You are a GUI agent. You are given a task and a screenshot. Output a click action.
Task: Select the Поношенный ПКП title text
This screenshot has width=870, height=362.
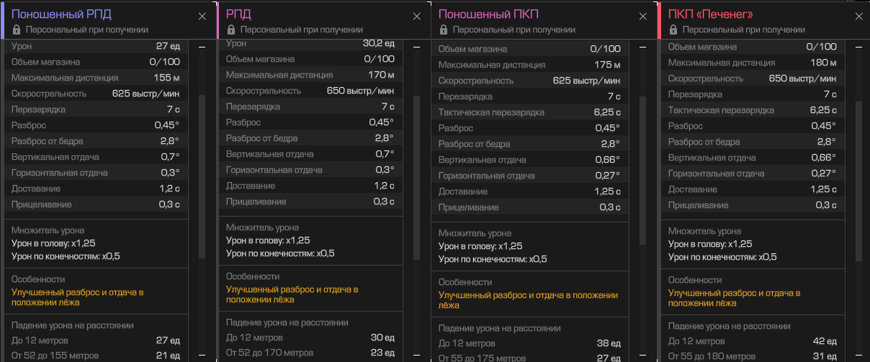[488, 14]
